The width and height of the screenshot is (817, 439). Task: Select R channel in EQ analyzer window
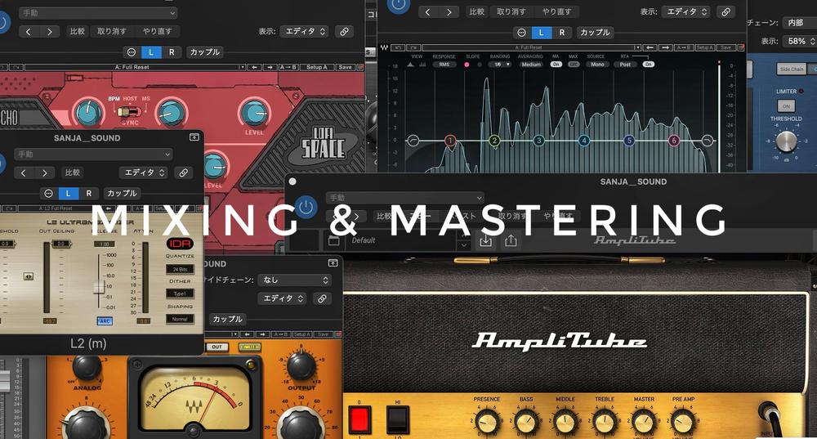562,33
